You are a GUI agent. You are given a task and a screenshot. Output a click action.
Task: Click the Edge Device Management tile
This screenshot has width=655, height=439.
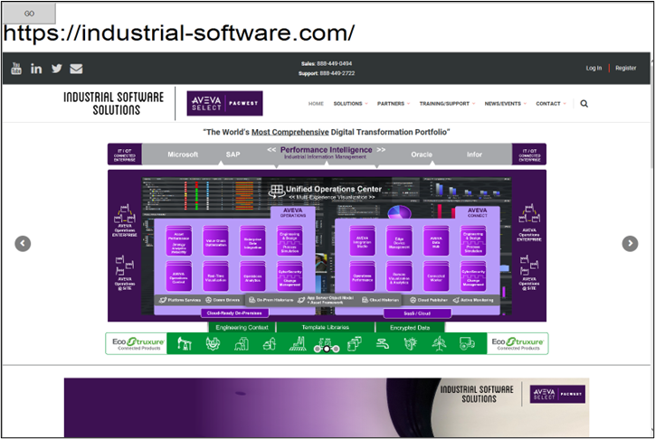[399, 241]
